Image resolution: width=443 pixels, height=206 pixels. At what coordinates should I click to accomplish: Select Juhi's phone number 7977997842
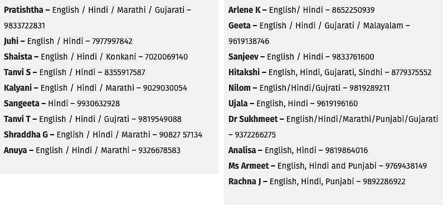(x=112, y=41)
